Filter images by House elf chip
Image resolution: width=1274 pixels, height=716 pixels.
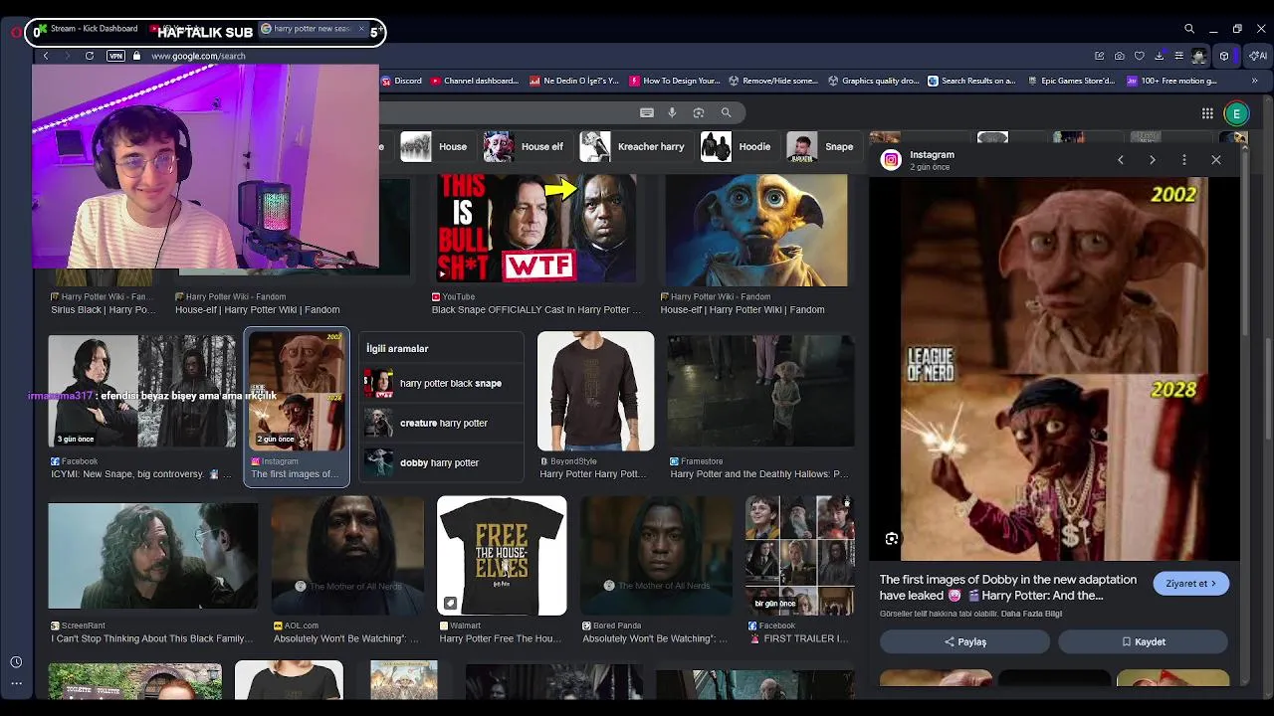pos(525,147)
